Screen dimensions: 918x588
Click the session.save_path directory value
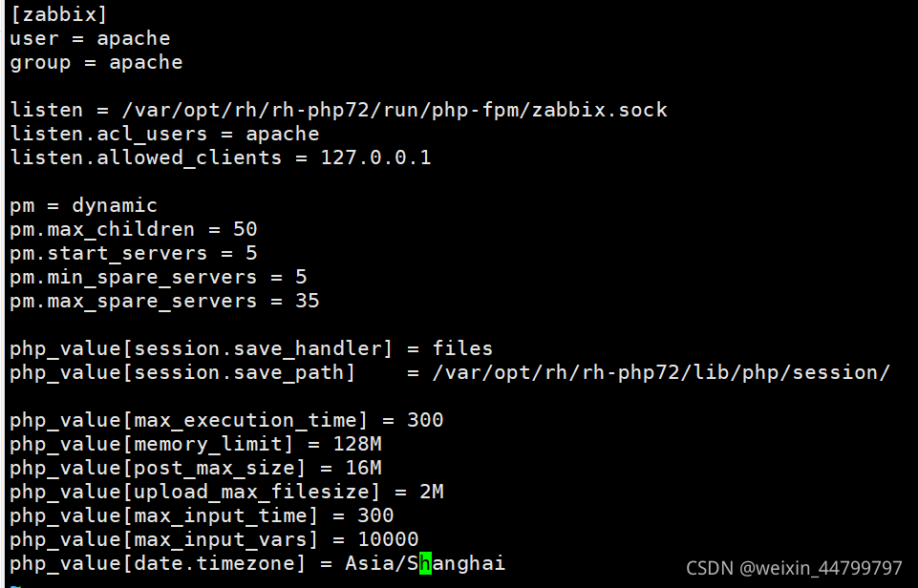pos(661,372)
